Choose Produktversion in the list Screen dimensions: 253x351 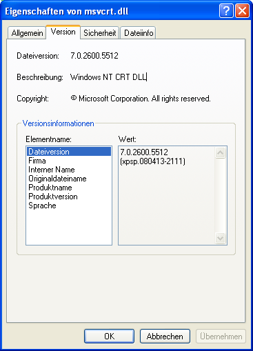click(x=69, y=197)
